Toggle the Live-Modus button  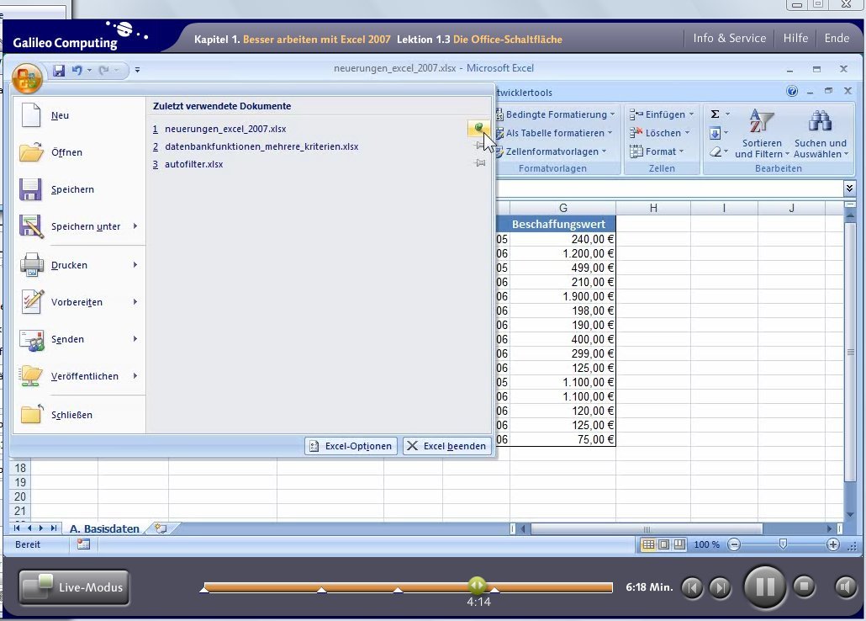74,587
